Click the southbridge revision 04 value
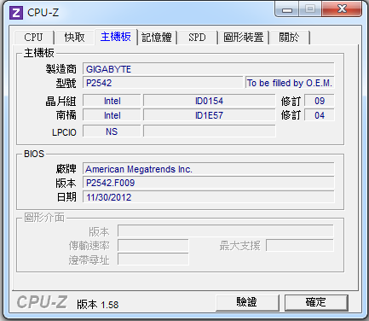This screenshot has width=369, height=321. coord(320,115)
